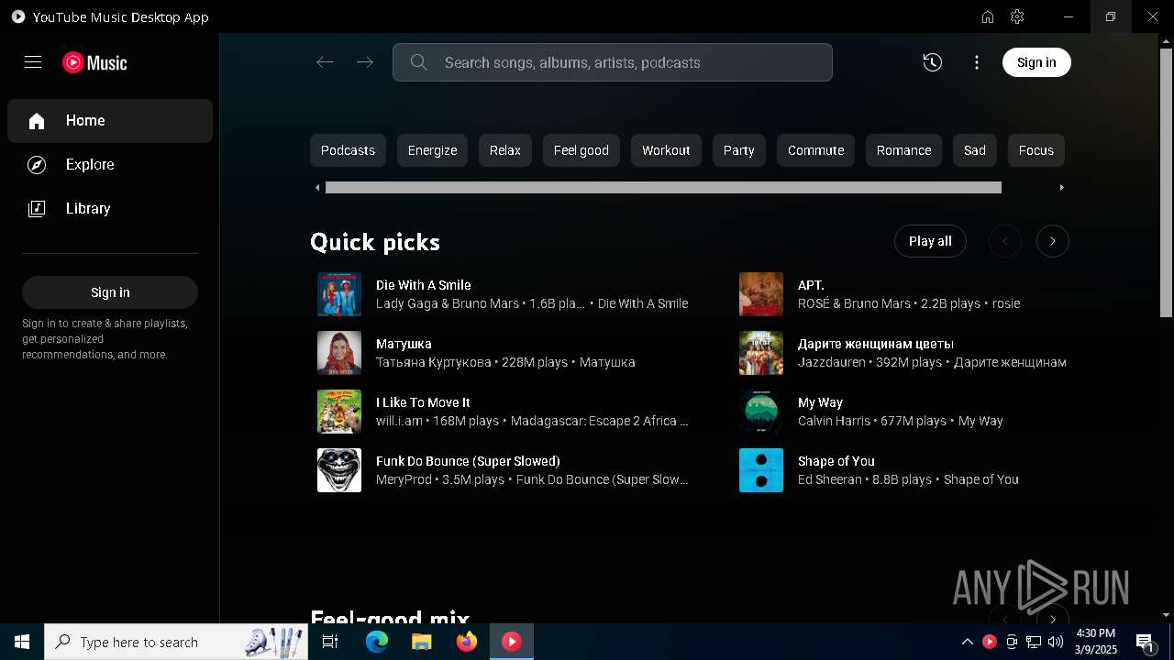This screenshot has width=1174, height=660.
Task: Play the Матушка song thumbnail
Action: pyautogui.click(x=339, y=353)
